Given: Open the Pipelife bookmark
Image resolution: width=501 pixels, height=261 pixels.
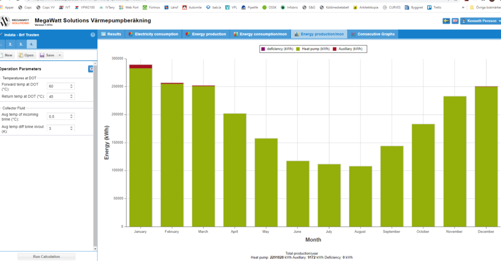Looking at the screenshot, I should [x=250, y=7].
